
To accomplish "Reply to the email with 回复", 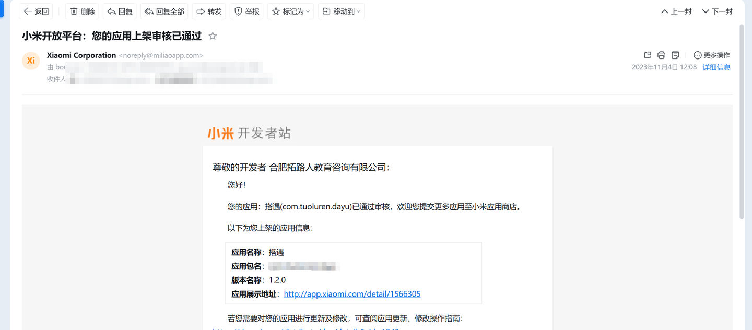I will 120,11.
